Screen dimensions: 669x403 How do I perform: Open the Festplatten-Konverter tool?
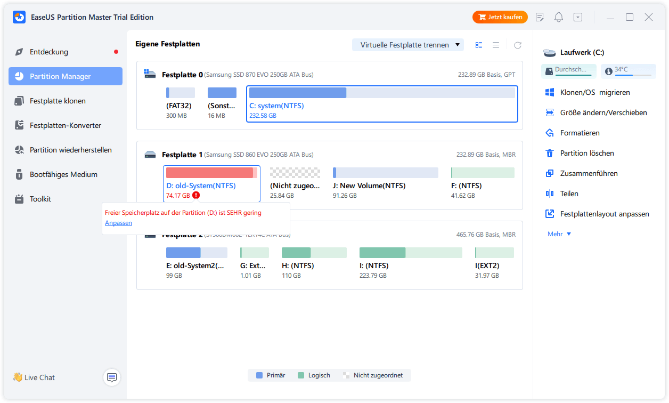(x=66, y=125)
